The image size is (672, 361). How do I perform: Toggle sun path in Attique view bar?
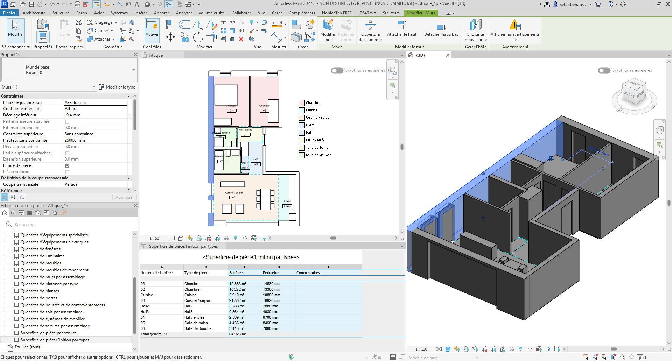(190, 238)
